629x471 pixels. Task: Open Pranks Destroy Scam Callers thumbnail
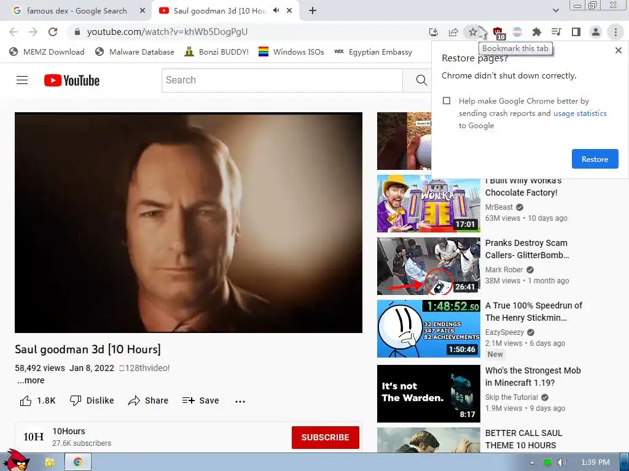click(428, 266)
